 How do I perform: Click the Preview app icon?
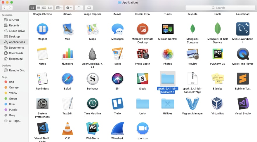click(192, 54)
